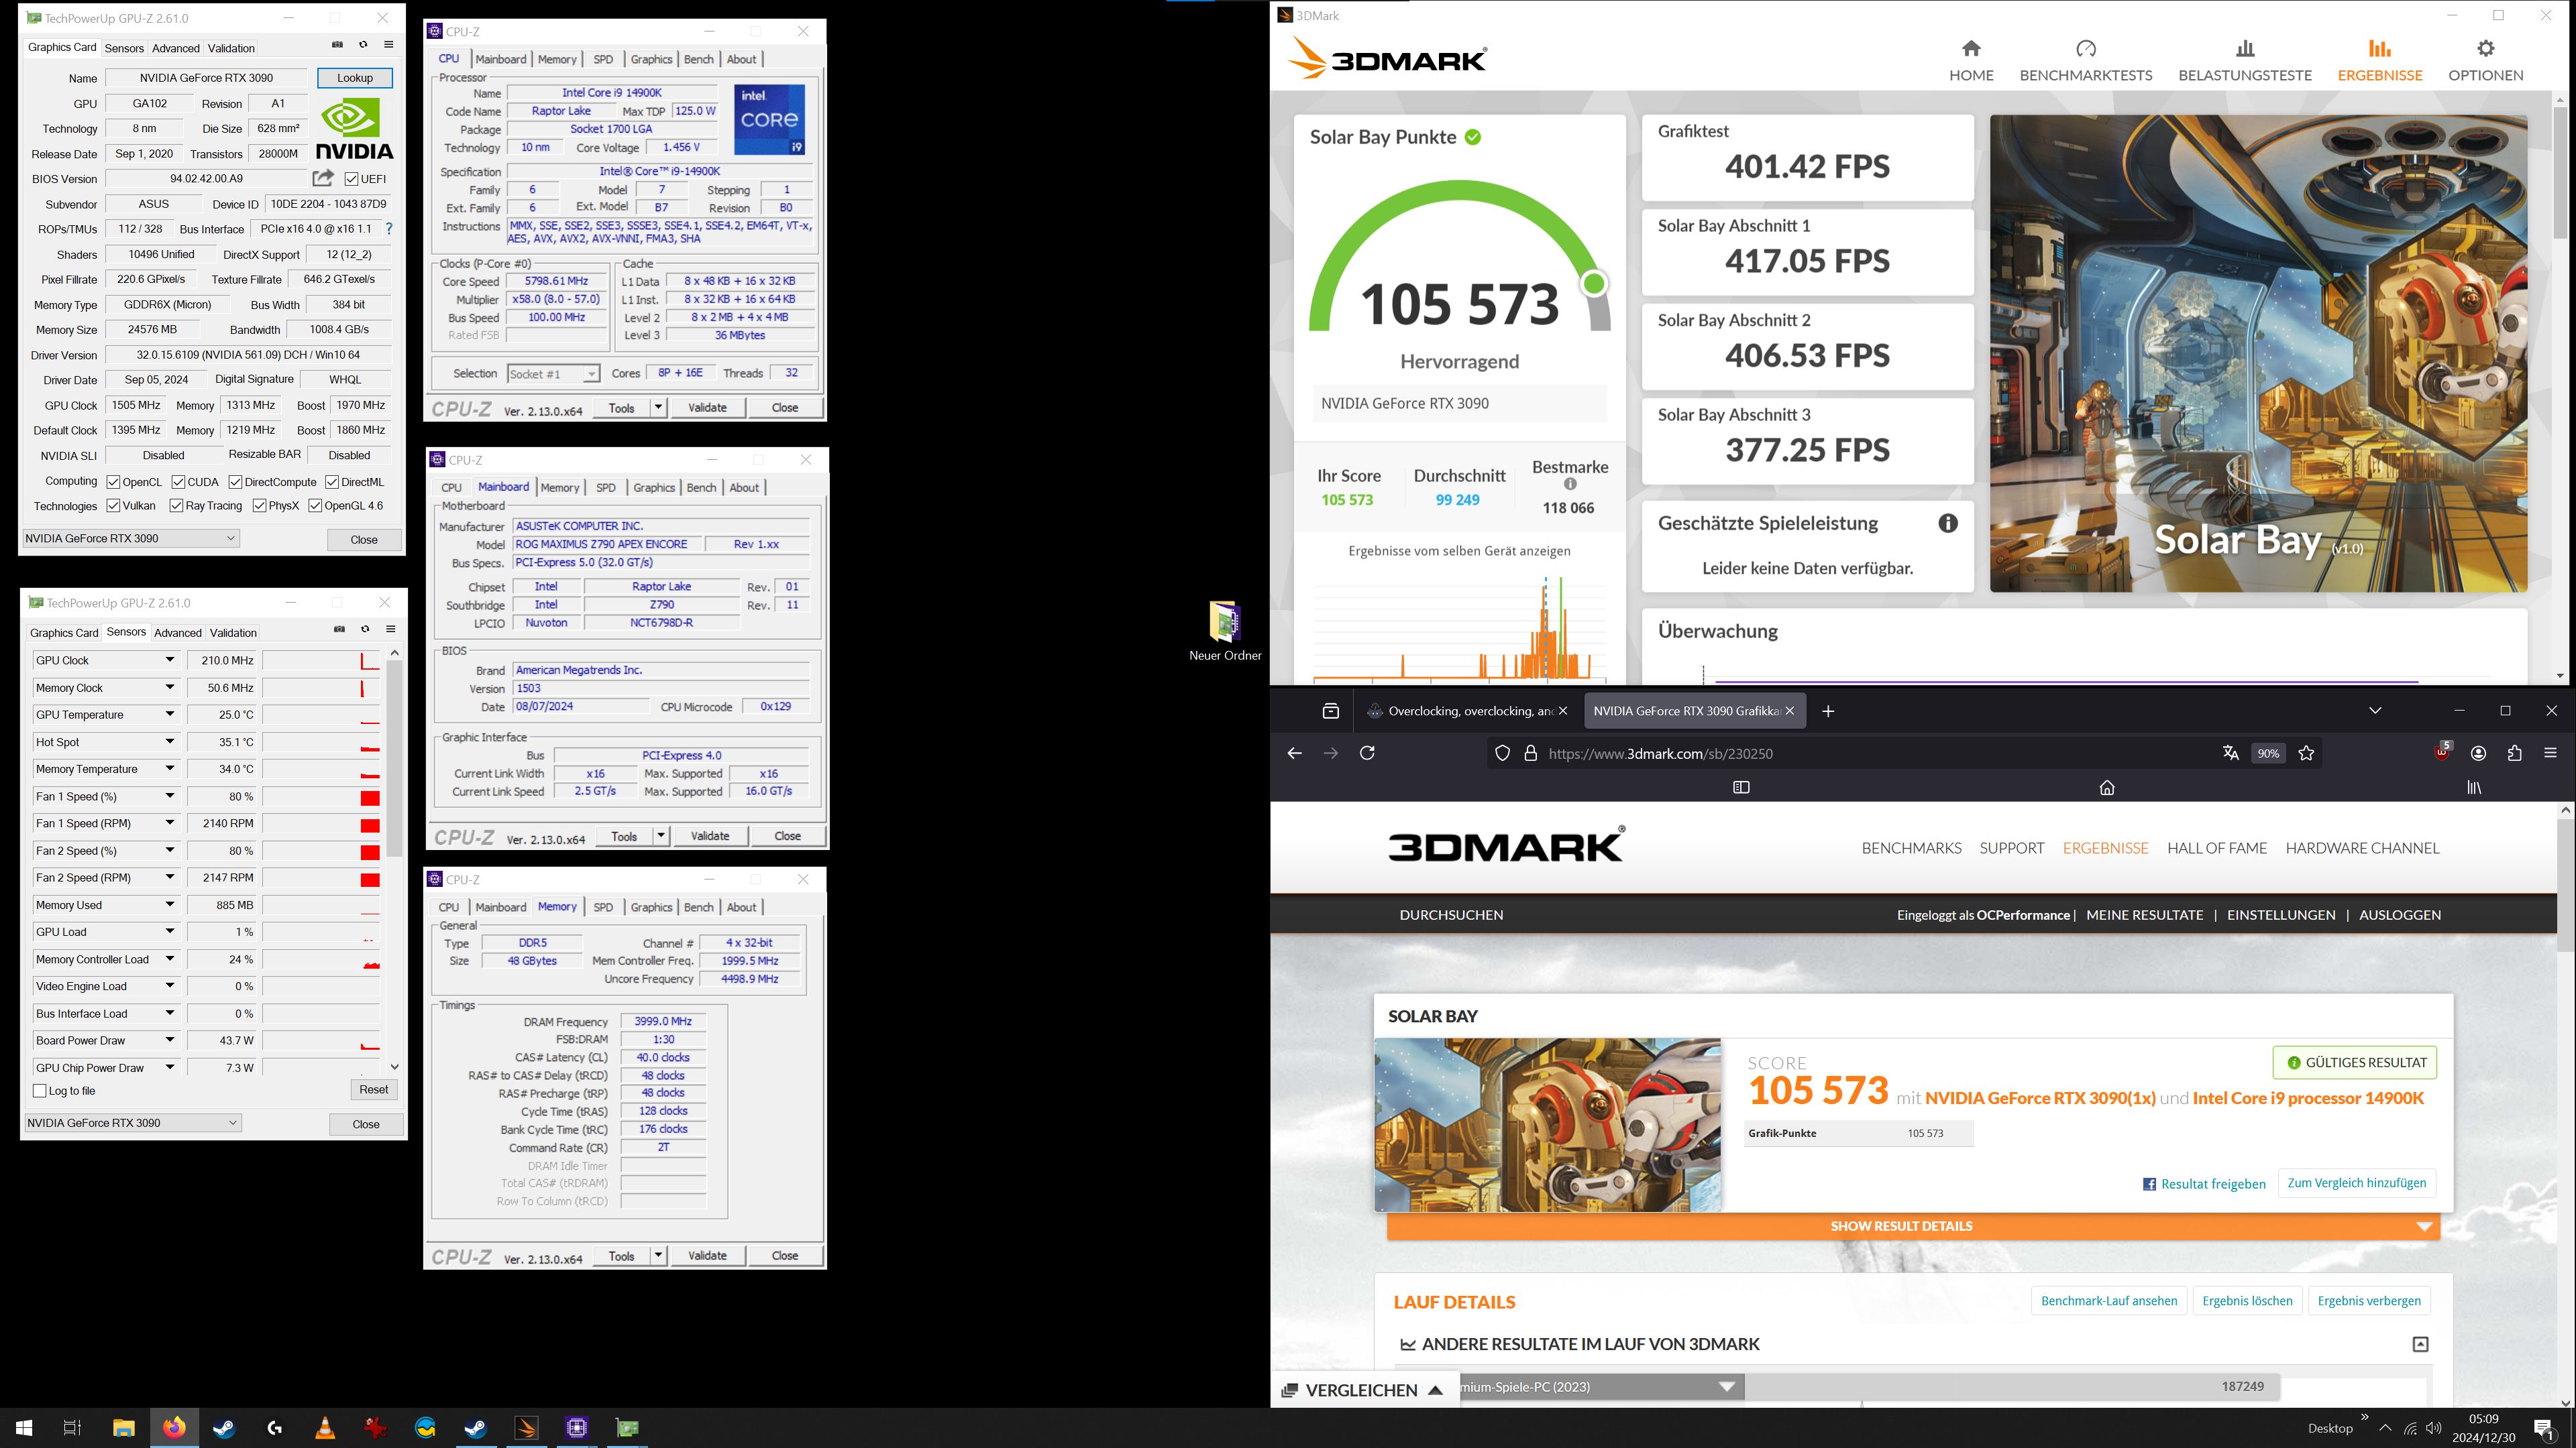Click Firefox reload page icon
Image resolution: width=2576 pixels, height=1448 pixels.
click(1367, 753)
